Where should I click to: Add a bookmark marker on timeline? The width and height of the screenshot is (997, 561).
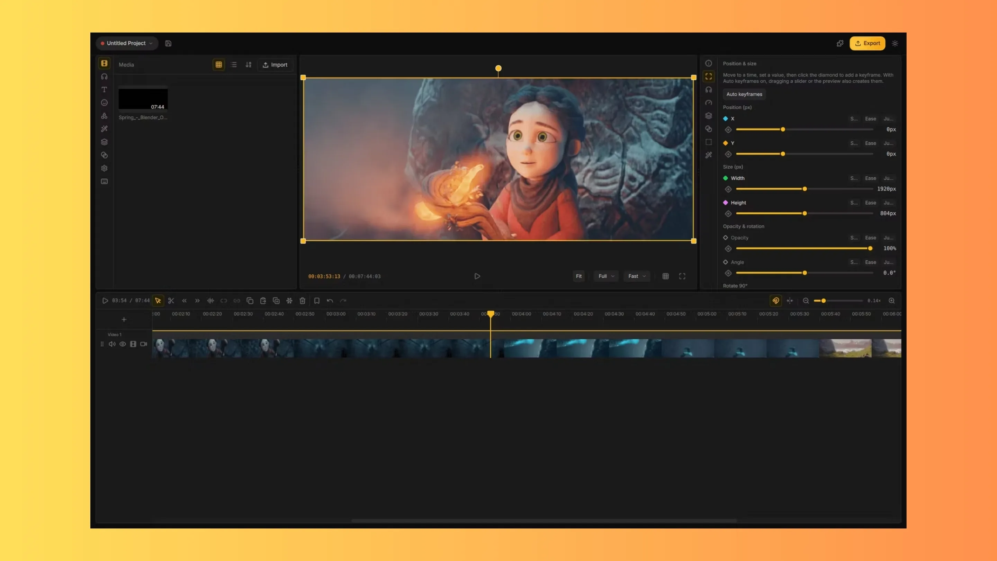(317, 301)
